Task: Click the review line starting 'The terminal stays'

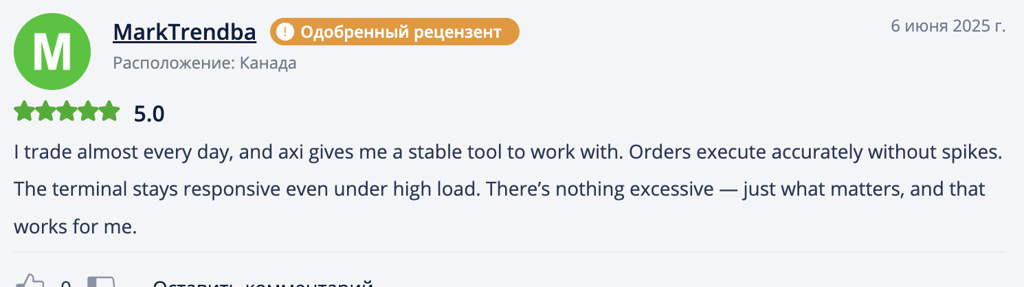Action: [x=500, y=189]
